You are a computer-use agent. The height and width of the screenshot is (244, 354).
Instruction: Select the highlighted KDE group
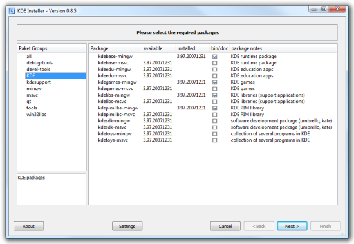pos(55,76)
